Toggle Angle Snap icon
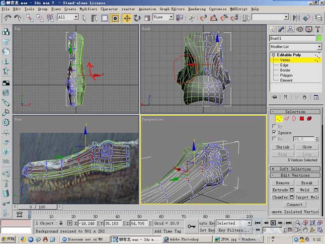 (214, 18)
